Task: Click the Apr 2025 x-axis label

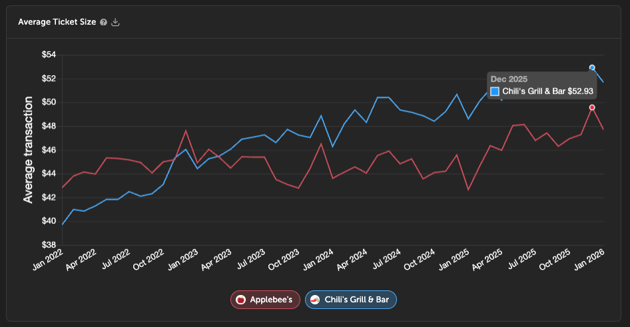Action: pyautogui.click(x=487, y=260)
